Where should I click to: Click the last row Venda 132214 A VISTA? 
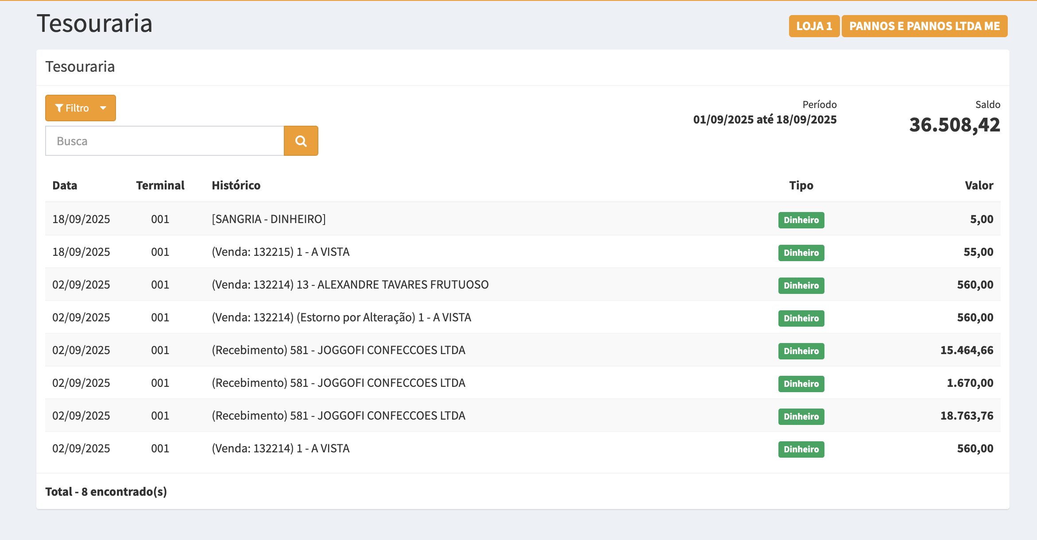point(281,448)
